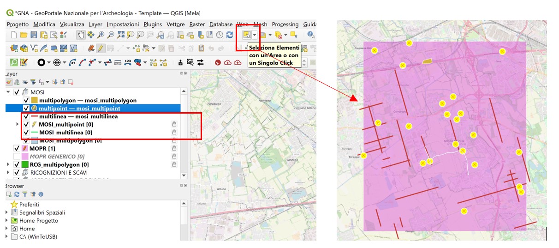
Task: Click Refresh icon in Browser panel
Action: click(17, 194)
